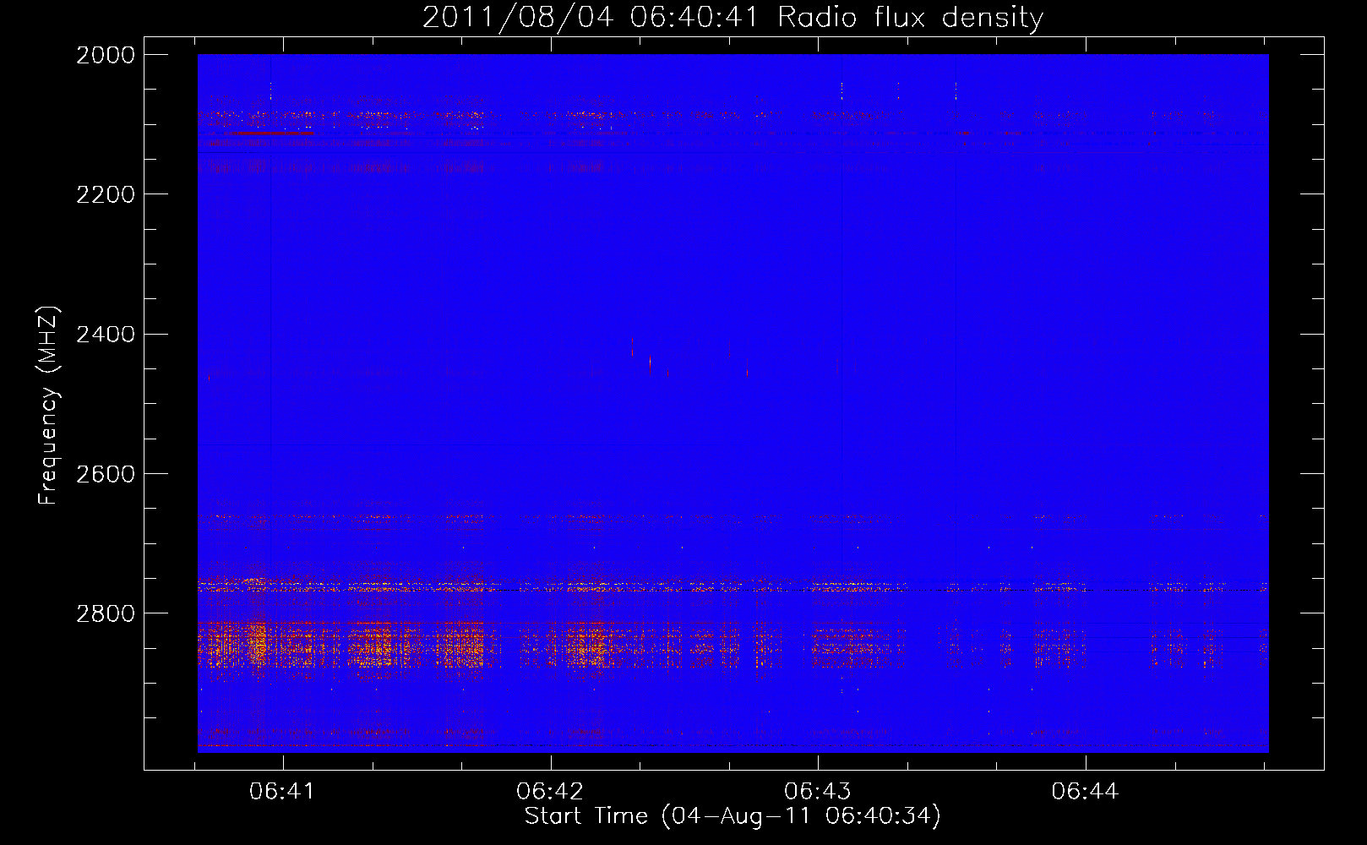Click the 'Frequency (MHZ)' axis label
The height and width of the screenshot is (845, 1367).
48,406
